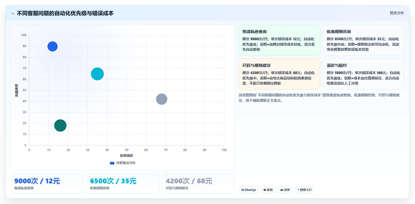Click the lightning icon beside the title
The image size is (415, 204).
(13, 13)
